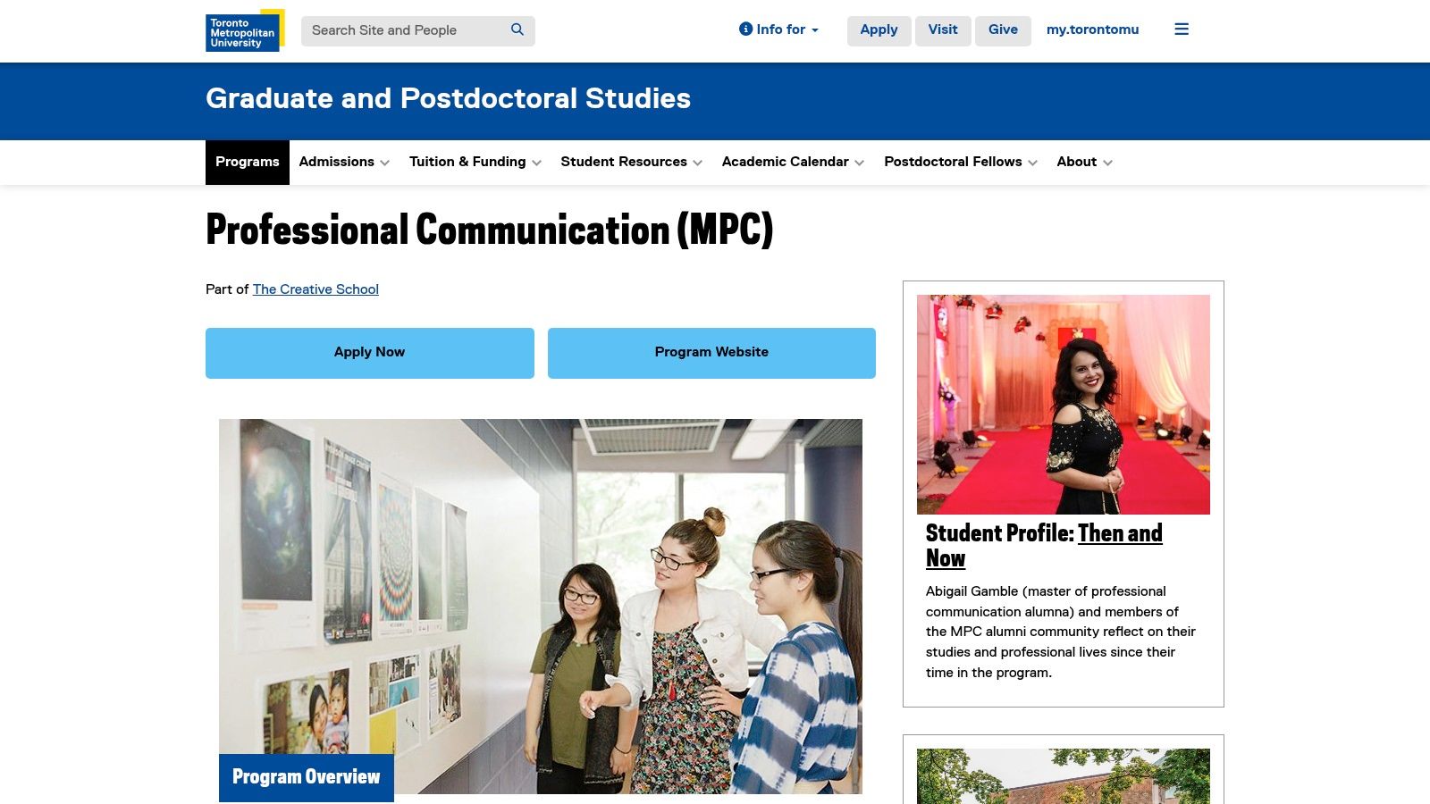Image resolution: width=1430 pixels, height=804 pixels.
Task: Click the Program Website button
Action: 711,353
